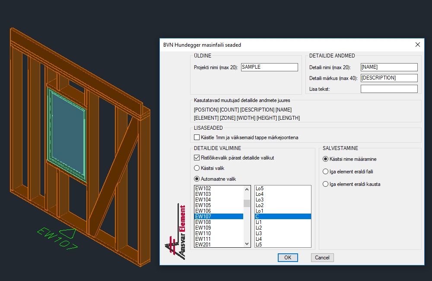Image resolution: width=432 pixels, height=281 pixels.
Task: Select EW102 in the element list
Action: click(x=219, y=188)
